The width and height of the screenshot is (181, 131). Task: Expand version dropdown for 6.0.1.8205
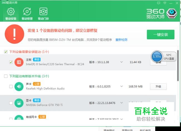121,86
